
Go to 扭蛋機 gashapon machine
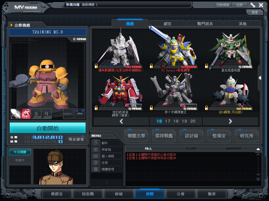(x=88, y=194)
